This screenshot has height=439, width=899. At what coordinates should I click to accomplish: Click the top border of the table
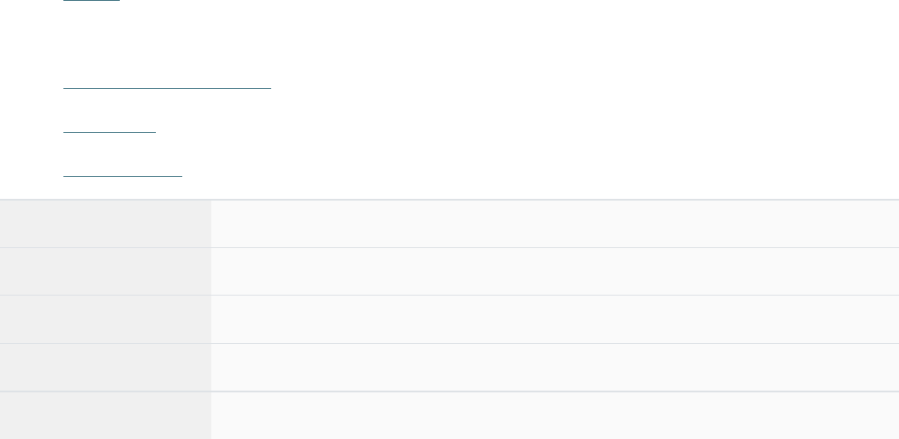[x=449, y=200]
